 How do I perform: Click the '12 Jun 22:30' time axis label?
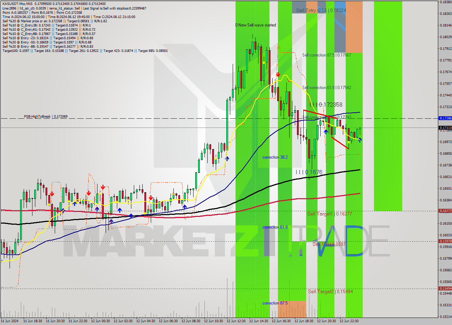click(349, 321)
